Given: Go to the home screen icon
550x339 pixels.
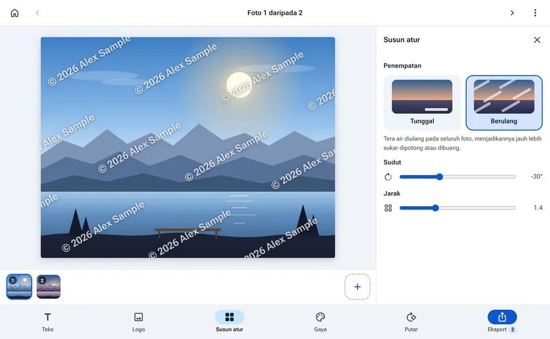Looking at the screenshot, I should pos(14,13).
